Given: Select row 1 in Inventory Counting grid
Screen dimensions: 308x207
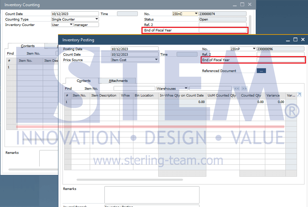Looking at the screenshot, I should (12, 67).
